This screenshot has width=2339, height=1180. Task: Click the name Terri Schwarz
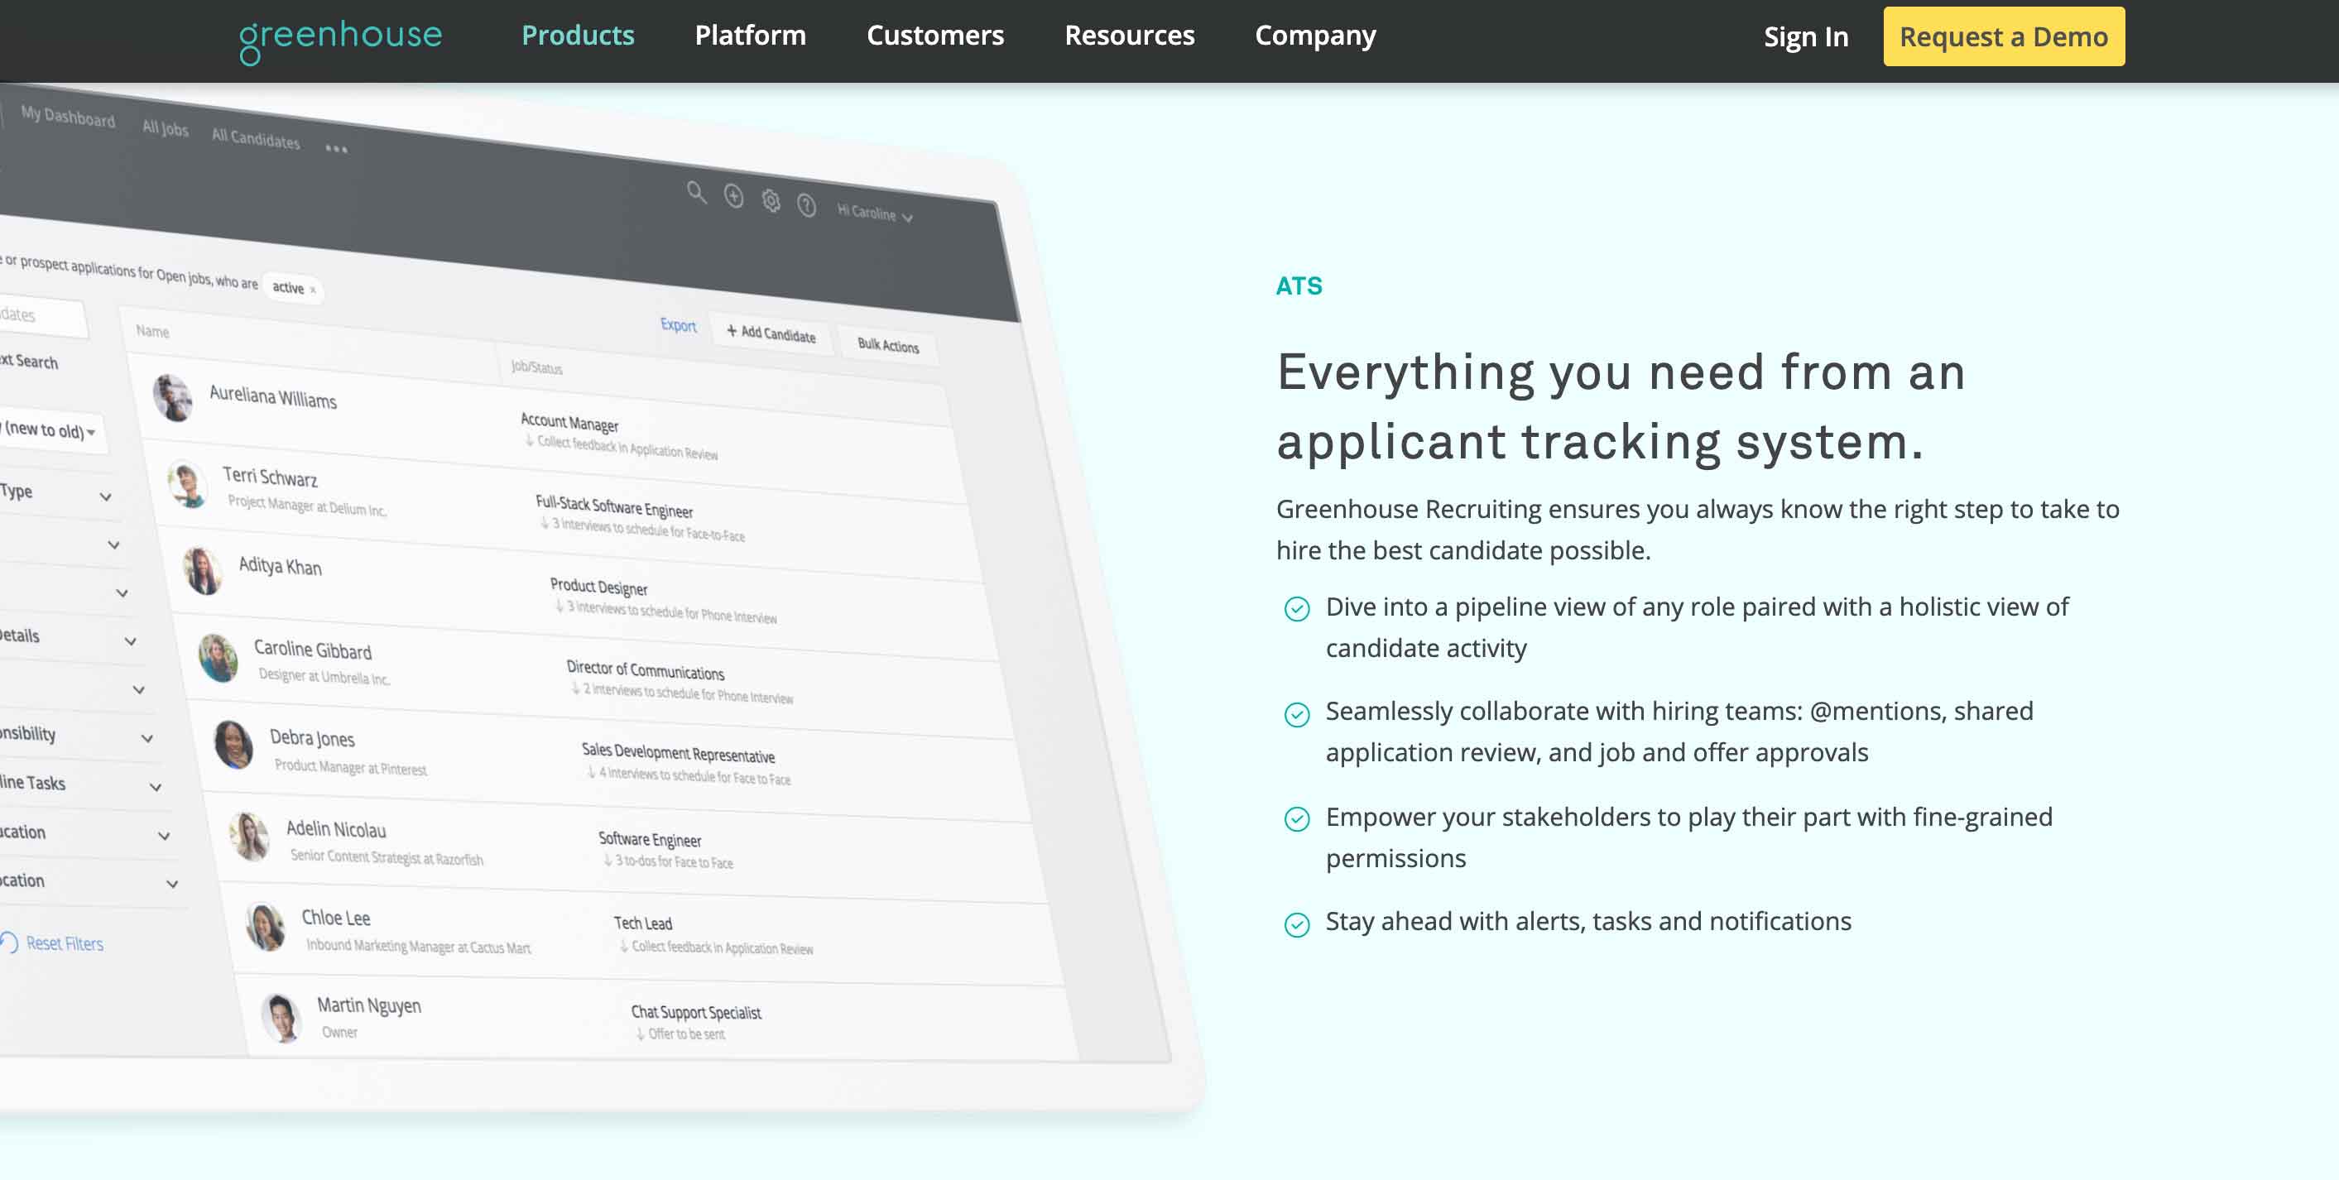coord(270,477)
